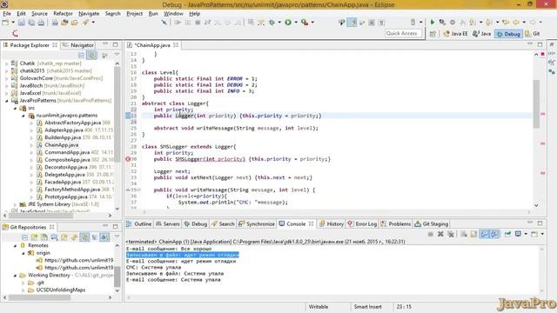Open the Window menu

[173, 14]
